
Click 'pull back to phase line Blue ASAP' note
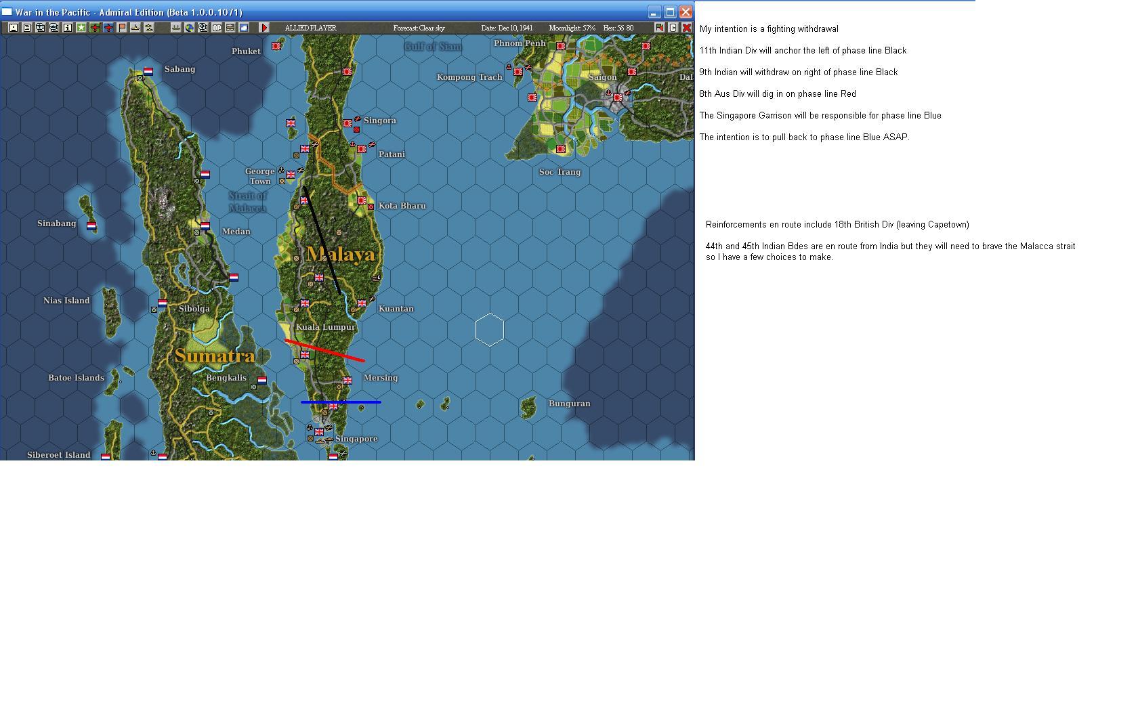coord(805,137)
